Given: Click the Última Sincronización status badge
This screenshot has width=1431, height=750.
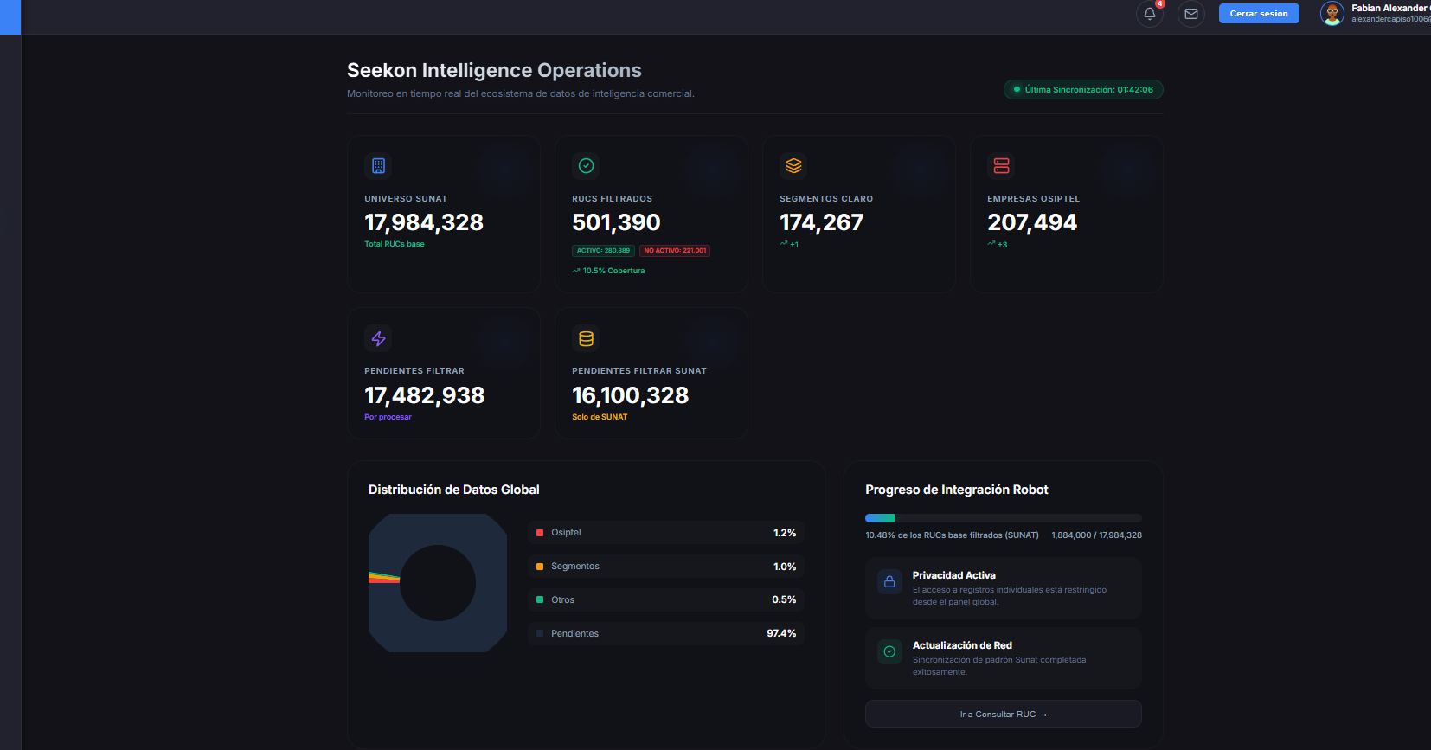Looking at the screenshot, I should pyautogui.click(x=1083, y=90).
